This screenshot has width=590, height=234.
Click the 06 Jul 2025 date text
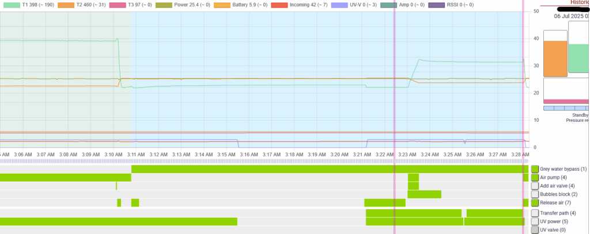pyautogui.click(x=572, y=16)
